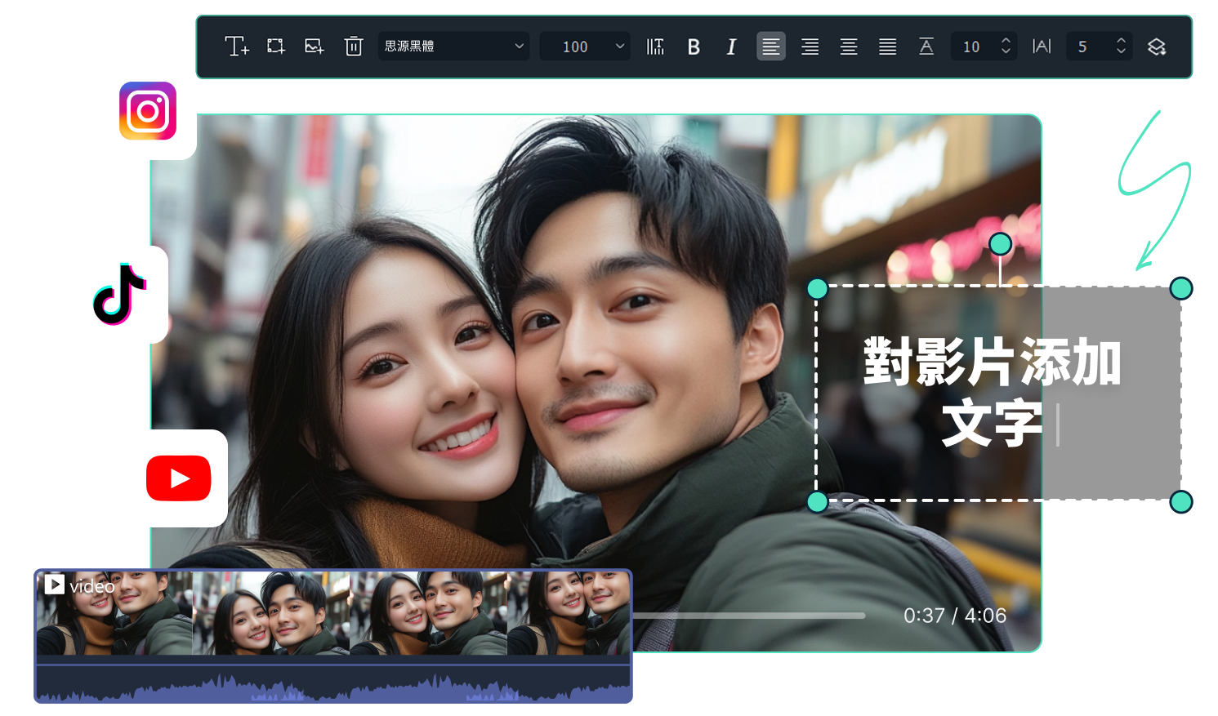Click the bottom-left text box handle
Viewport: 1218px width, 716px height.
point(817,502)
